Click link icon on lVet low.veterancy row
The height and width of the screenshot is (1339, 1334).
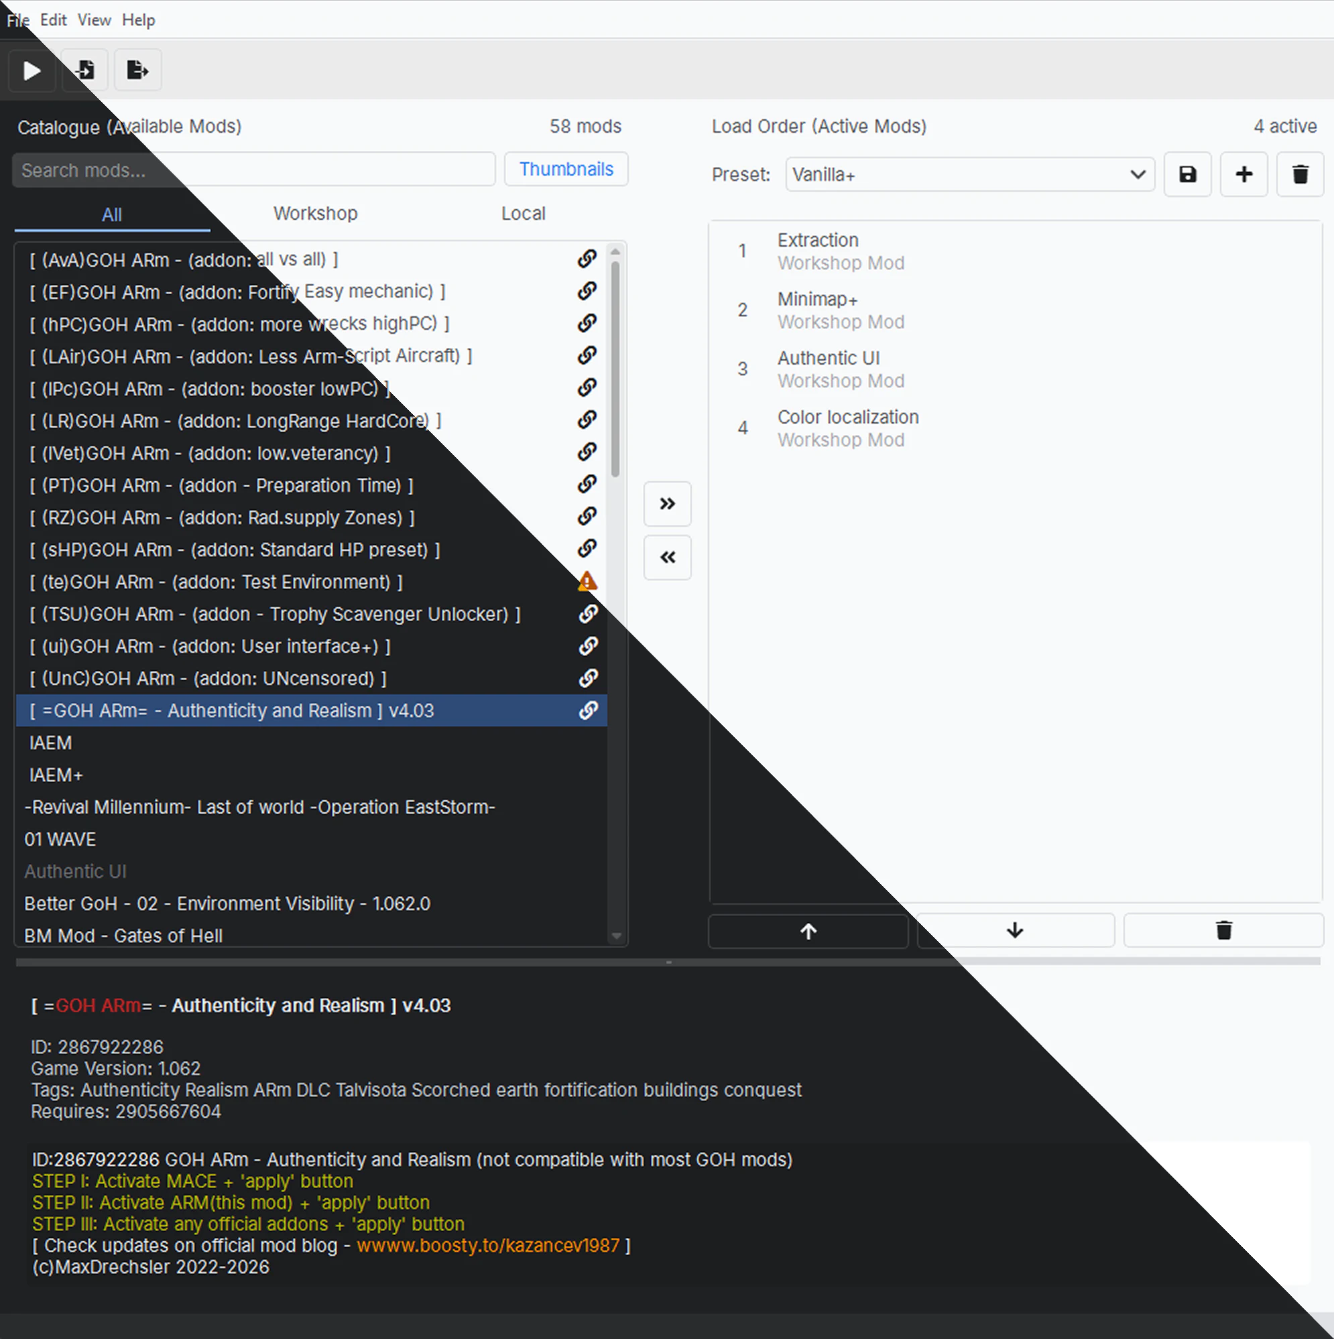click(x=587, y=452)
